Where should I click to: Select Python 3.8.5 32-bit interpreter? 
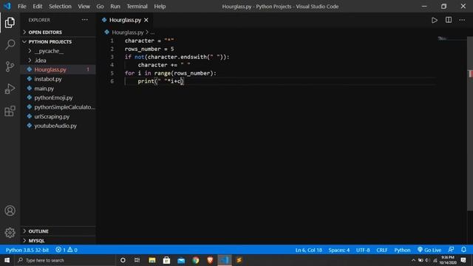pyautogui.click(x=27, y=250)
